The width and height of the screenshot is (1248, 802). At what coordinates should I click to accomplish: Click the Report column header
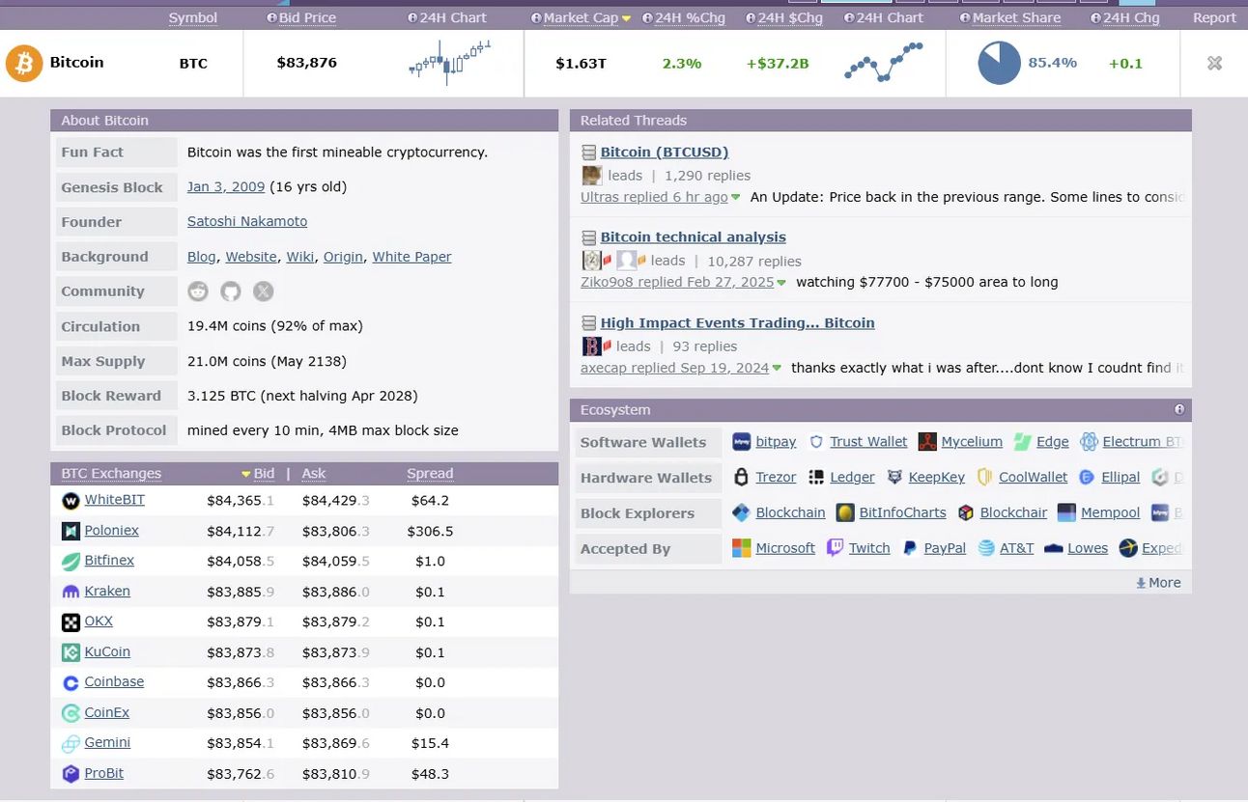(x=1214, y=17)
